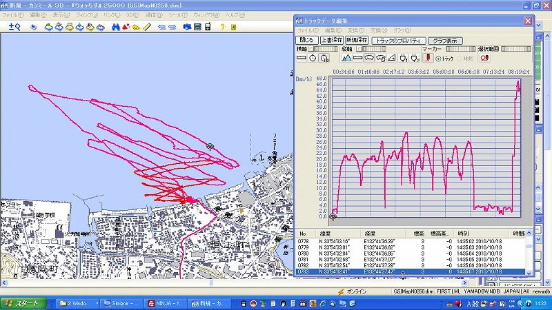Click the right arrow navigation icon
This screenshot has width=552, height=310.
172,27
